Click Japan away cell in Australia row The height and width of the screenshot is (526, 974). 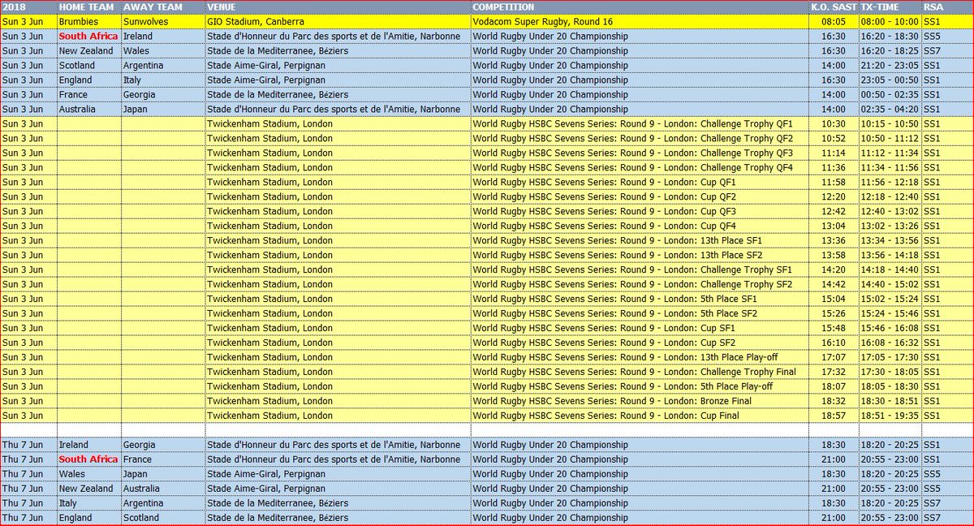[x=163, y=110]
